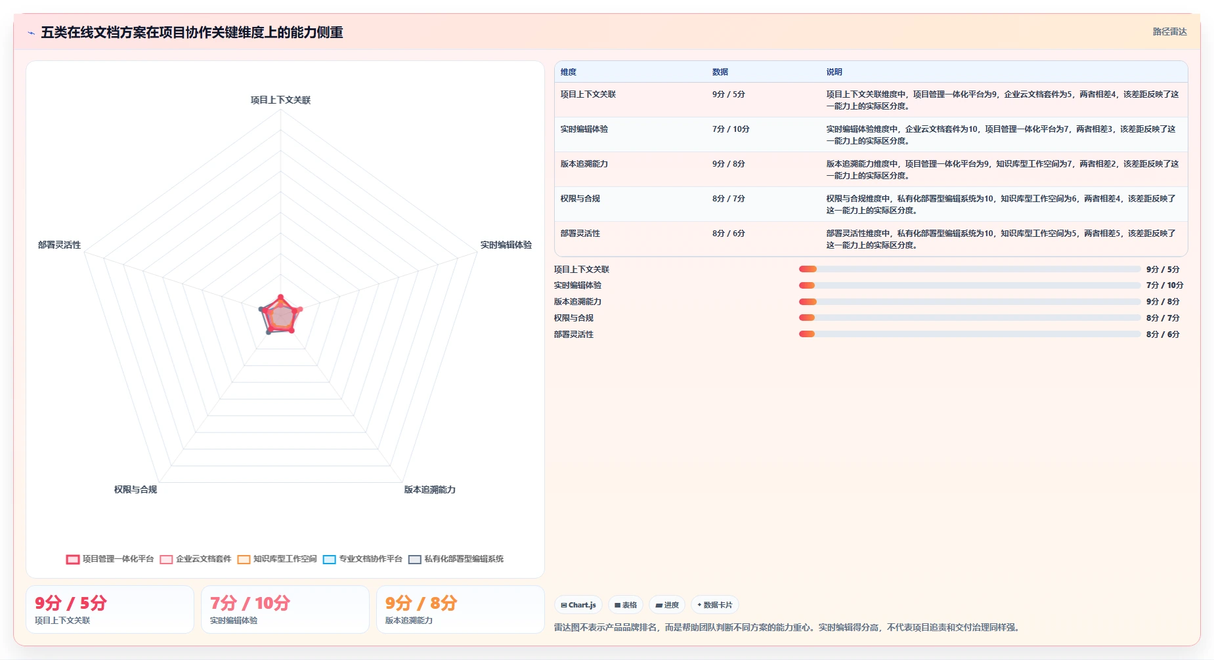Image resolution: width=1214 pixels, height=660 pixels.
Task: Click the 实时编辑体验 progress bar
Action: pos(970,285)
